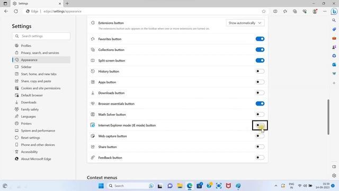Enable the Math Solver button toggle

tap(260, 115)
